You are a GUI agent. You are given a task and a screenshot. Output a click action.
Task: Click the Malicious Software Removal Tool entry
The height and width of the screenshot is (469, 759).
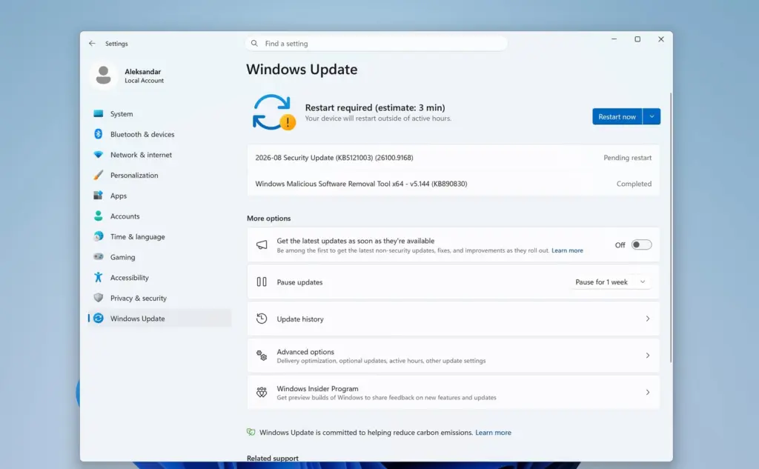click(x=453, y=184)
